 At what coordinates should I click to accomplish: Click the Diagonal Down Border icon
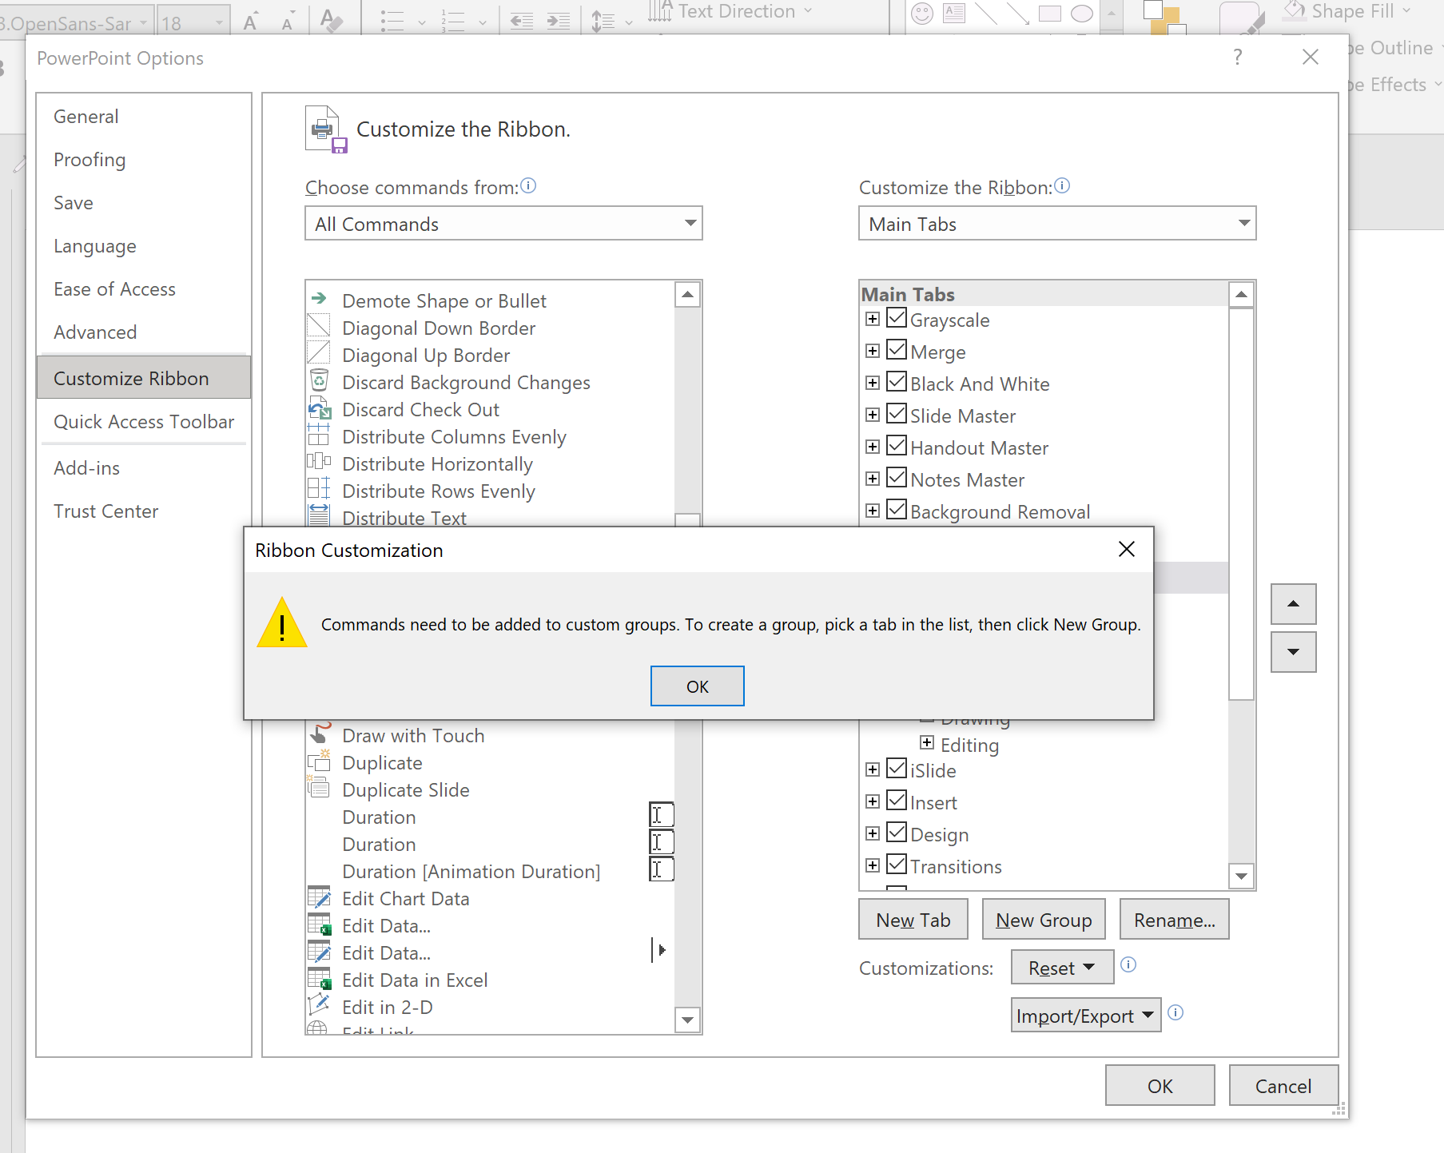pyautogui.click(x=319, y=326)
